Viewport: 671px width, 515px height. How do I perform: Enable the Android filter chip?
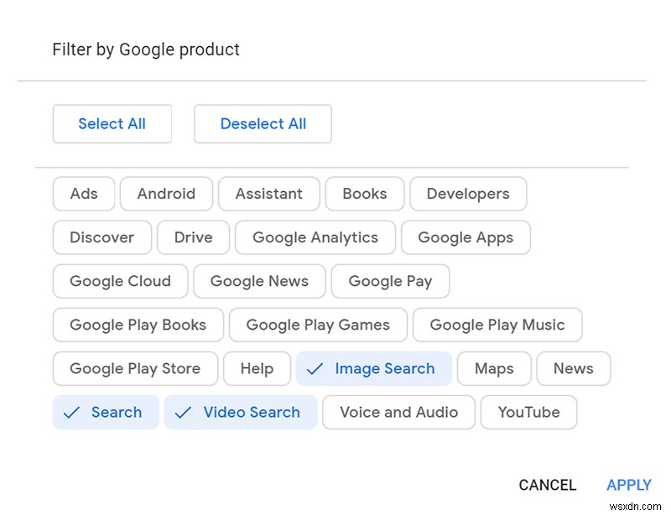(x=166, y=194)
